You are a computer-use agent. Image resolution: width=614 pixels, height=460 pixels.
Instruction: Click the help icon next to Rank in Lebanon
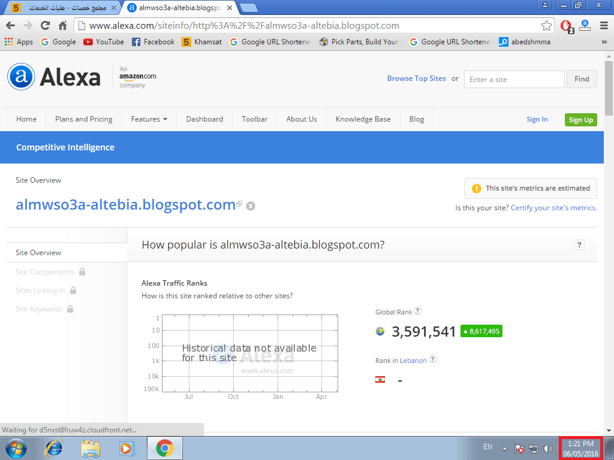pos(433,359)
